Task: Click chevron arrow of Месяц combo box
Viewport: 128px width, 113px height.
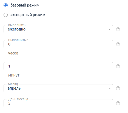Action: coord(110,88)
